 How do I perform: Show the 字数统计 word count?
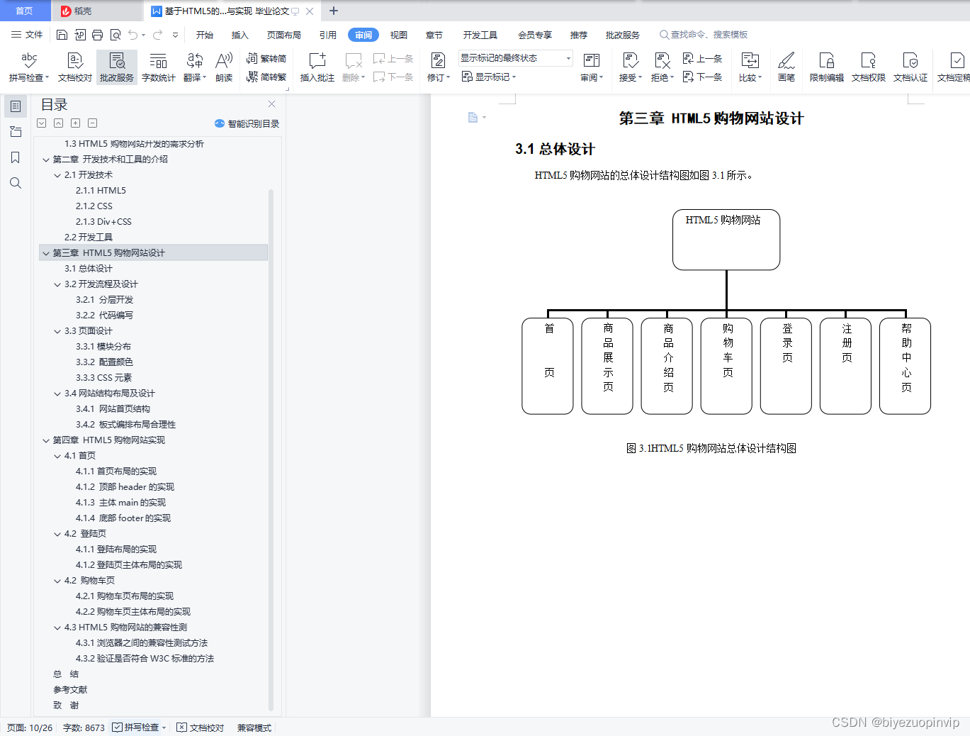(x=159, y=67)
